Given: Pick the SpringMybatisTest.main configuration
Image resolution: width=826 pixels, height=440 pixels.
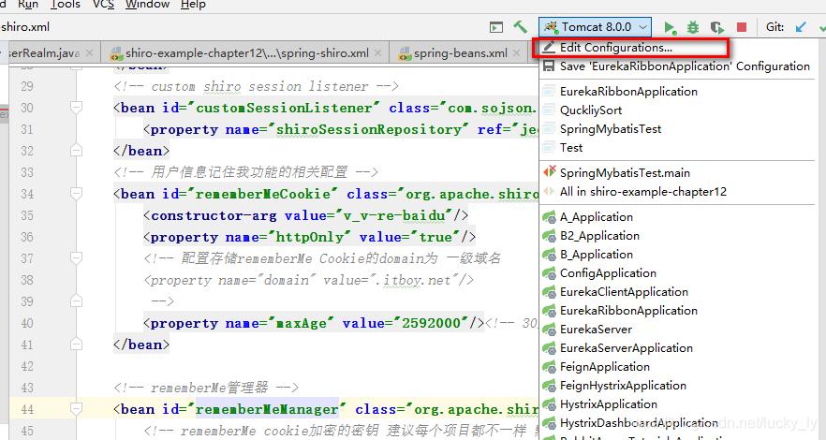Looking at the screenshot, I should point(625,173).
